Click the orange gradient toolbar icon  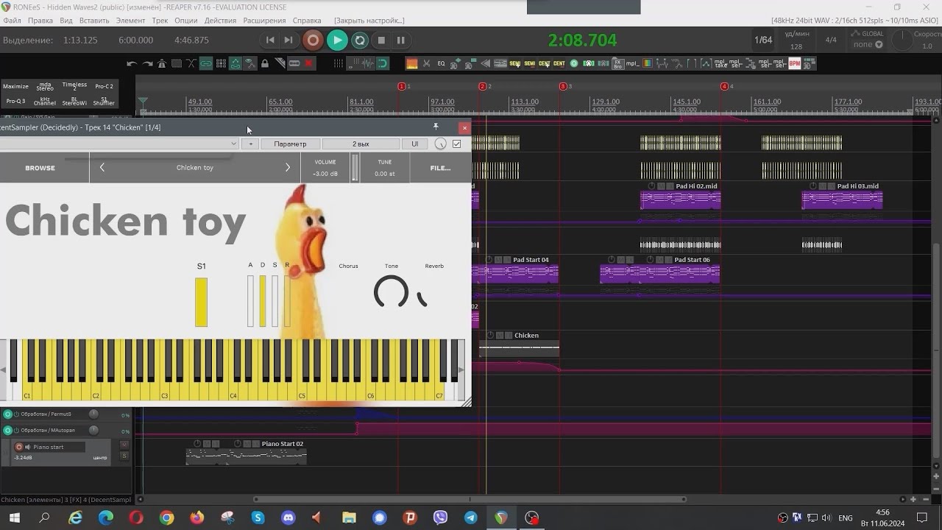coord(411,64)
